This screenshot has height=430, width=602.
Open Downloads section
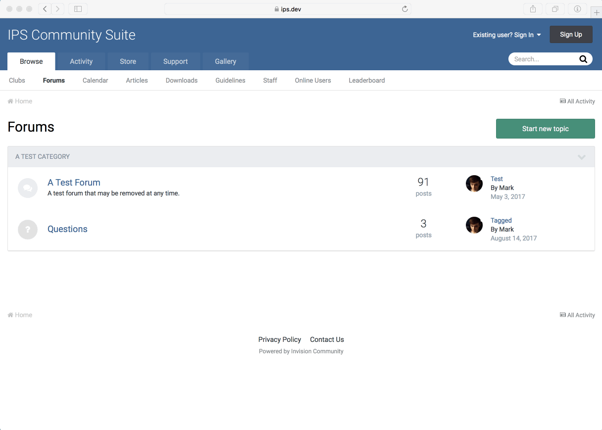(182, 80)
